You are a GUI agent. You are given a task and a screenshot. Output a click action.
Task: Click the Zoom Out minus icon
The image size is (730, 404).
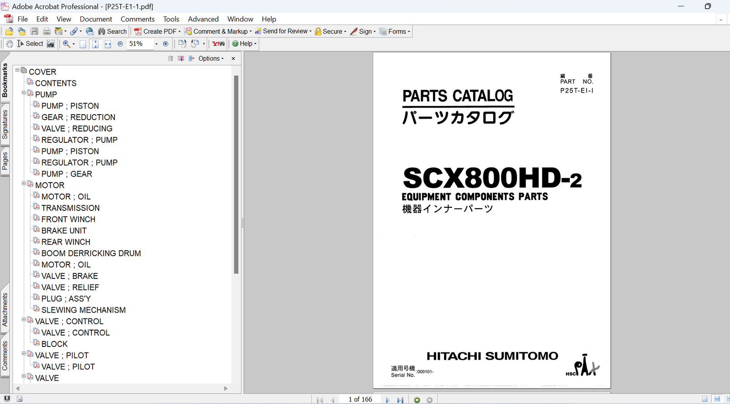tap(120, 44)
